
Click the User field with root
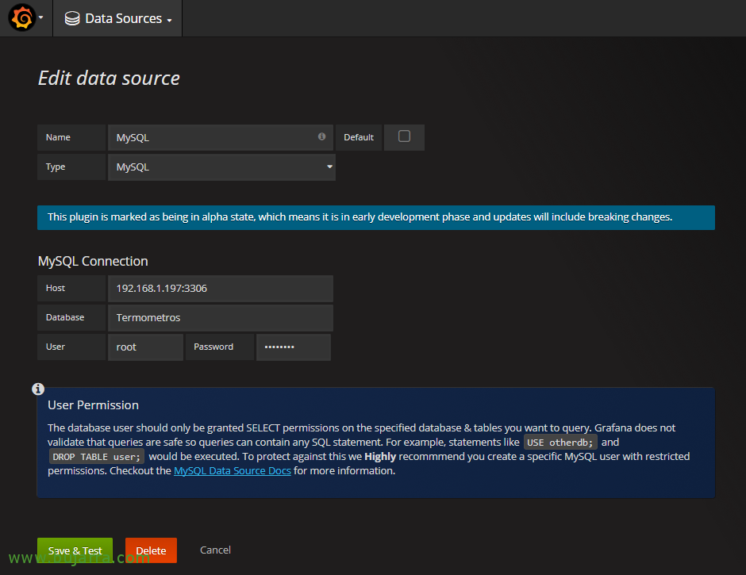coord(145,347)
